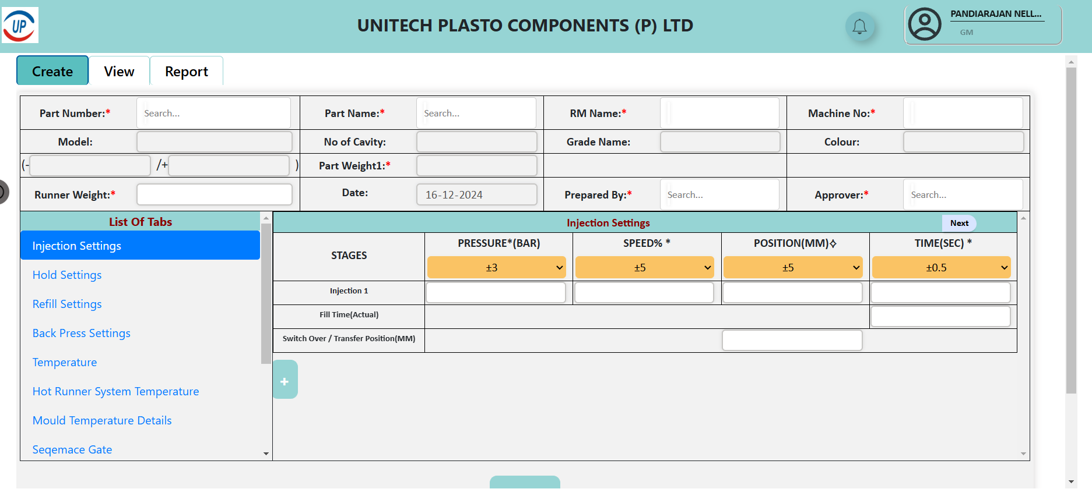Click the PANDIARAJAN NELL... user name

tap(996, 14)
